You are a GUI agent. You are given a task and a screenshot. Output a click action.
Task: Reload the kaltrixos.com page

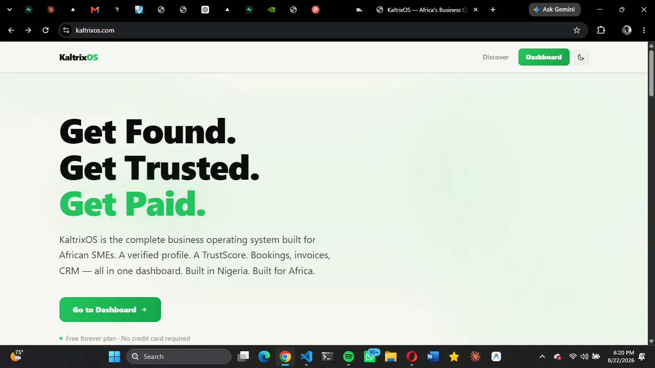46,30
